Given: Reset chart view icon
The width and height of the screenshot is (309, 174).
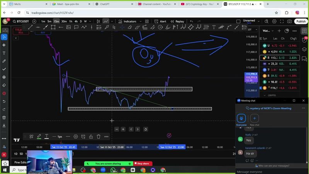Looking at the screenshot, I should point(145,129).
